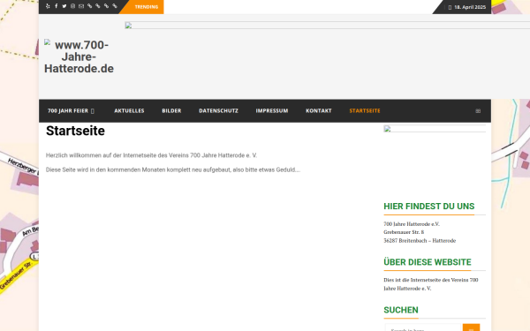Click the 'Dies ist die Internetseite' description
This screenshot has width=530, height=331.
click(x=431, y=284)
